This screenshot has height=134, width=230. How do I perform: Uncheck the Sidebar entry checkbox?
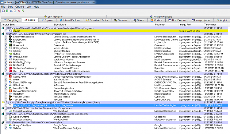[6, 128]
